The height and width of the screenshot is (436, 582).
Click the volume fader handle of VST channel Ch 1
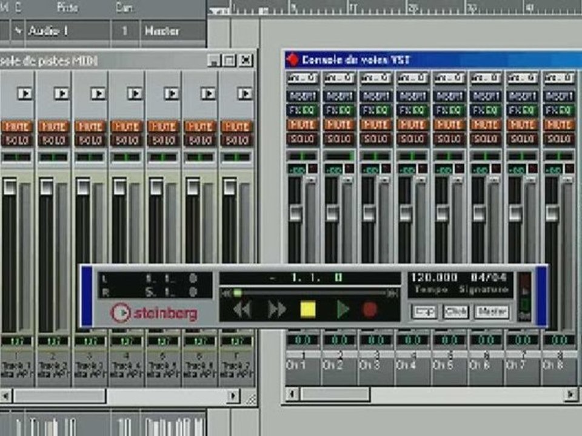tap(295, 213)
